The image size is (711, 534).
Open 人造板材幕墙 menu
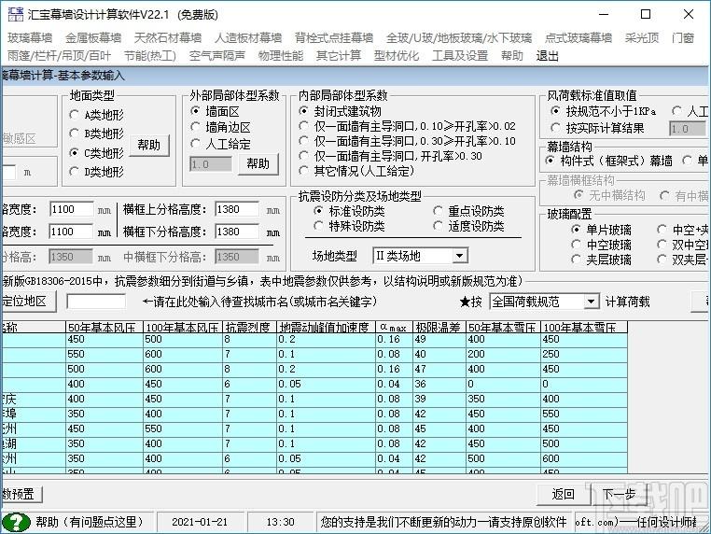coord(248,37)
